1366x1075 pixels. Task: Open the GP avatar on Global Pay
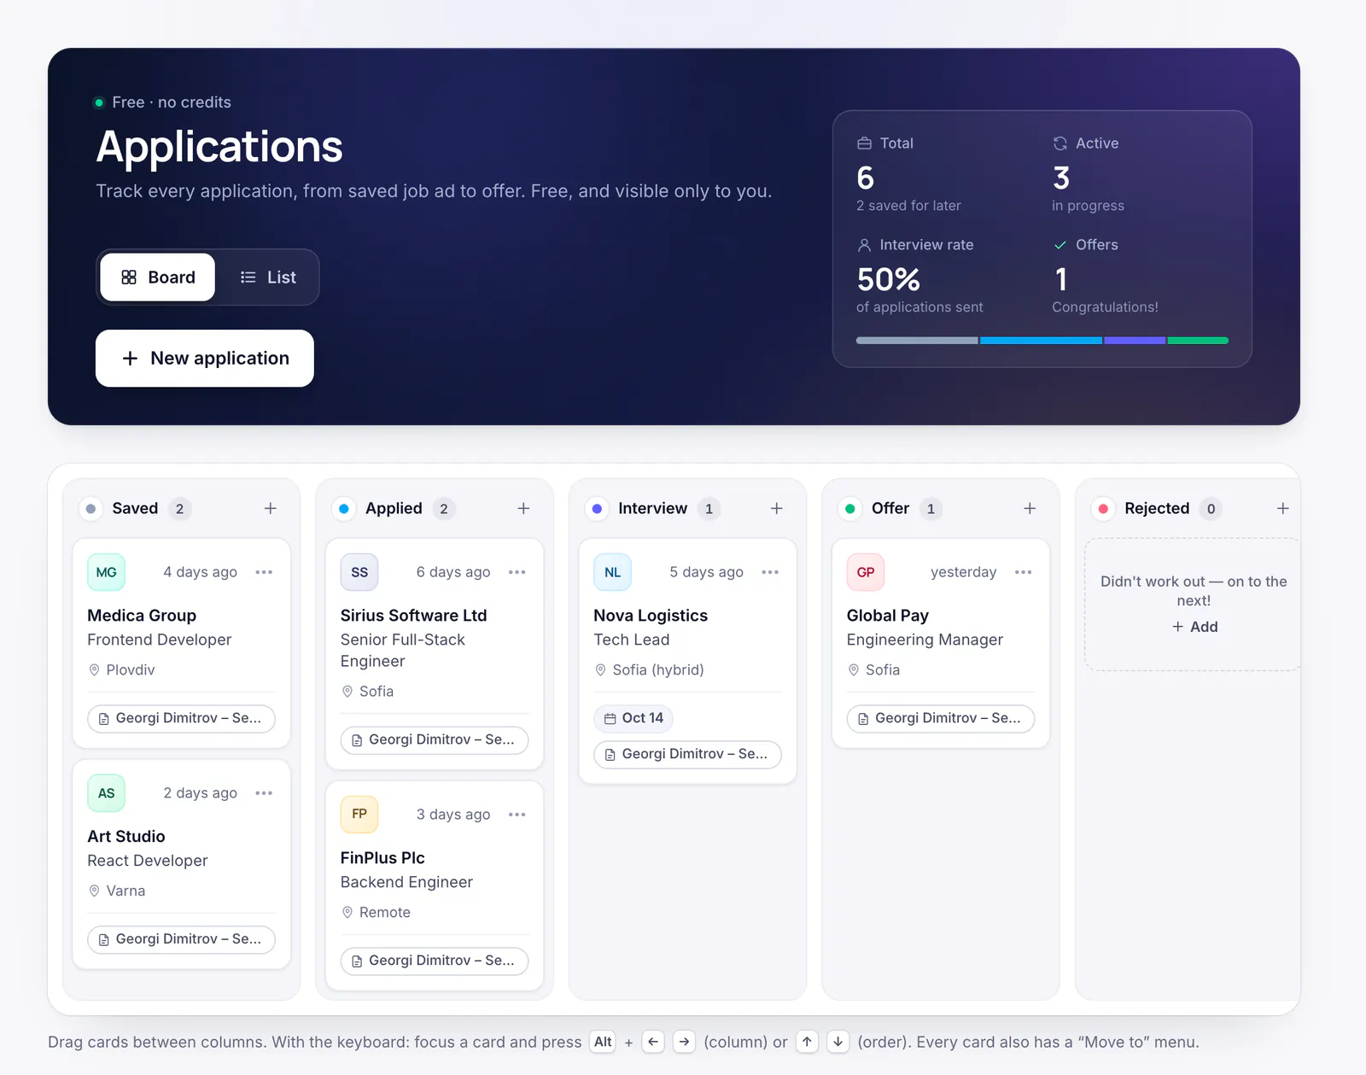coord(866,572)
